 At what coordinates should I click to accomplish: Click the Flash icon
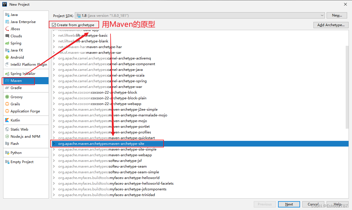[7, 144]
